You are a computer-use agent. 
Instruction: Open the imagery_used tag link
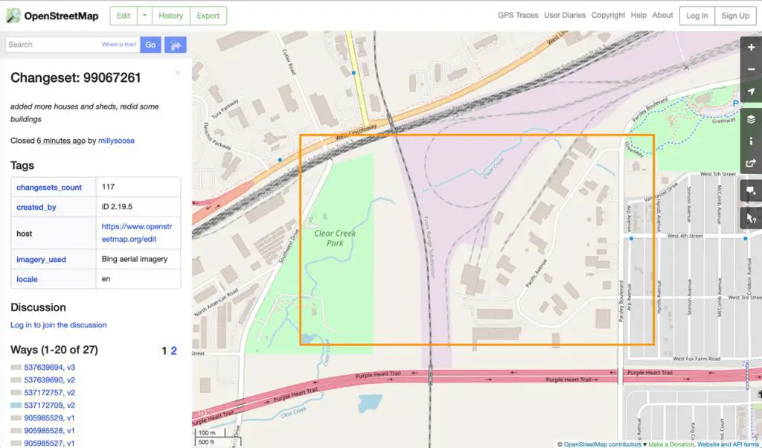pyautogui.click(x=42, y=260)
